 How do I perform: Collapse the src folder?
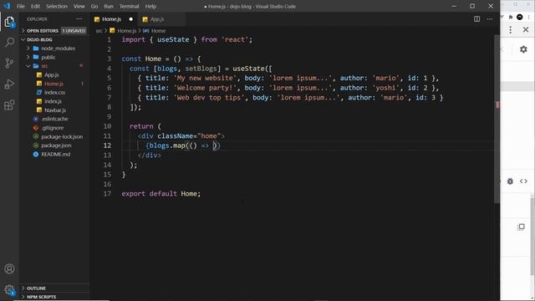click(44, 66)
